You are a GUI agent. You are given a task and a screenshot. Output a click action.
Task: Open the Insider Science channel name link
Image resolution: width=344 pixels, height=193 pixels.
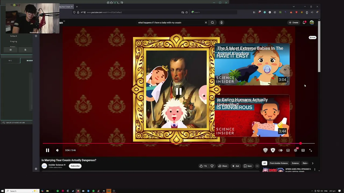click(56, 165)
